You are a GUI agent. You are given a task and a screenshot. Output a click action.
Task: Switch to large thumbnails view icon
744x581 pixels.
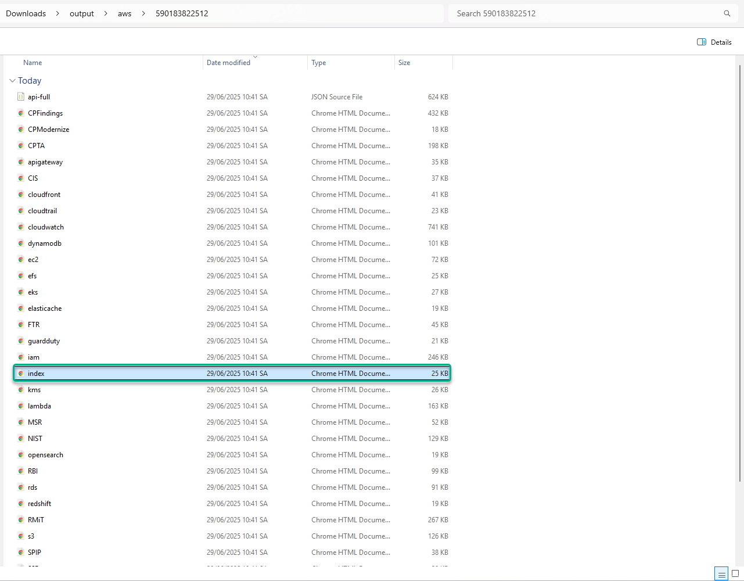(735, 574)
